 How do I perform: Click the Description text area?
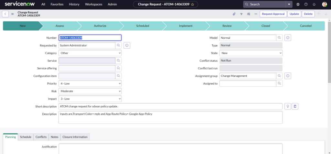pos(170,117)
